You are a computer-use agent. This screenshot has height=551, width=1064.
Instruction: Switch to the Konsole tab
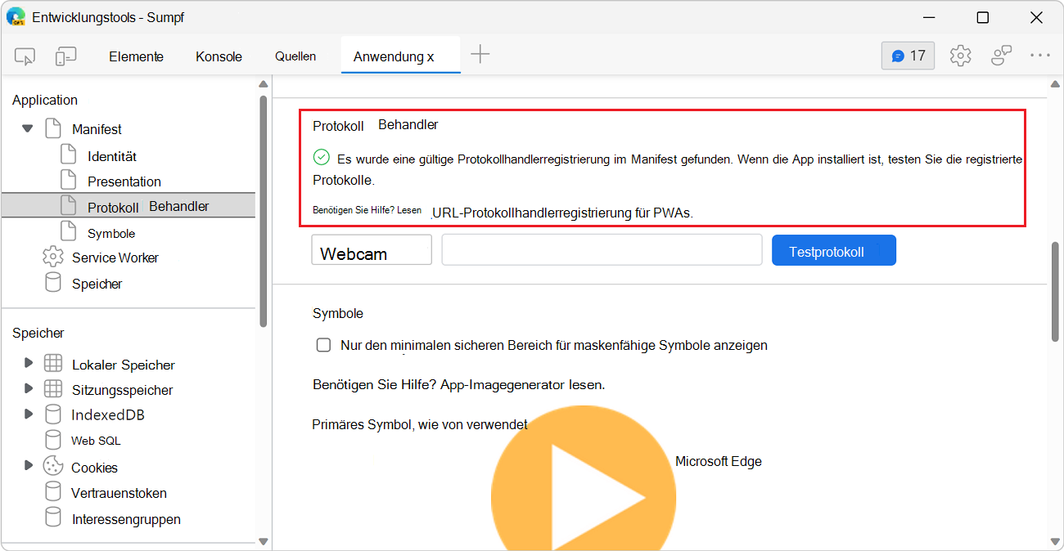[219, 56]
